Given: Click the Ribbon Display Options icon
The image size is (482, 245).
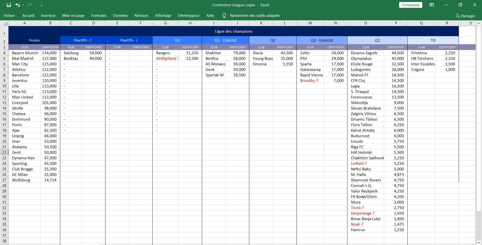Looking at the screenshot, I should [432, 5].
